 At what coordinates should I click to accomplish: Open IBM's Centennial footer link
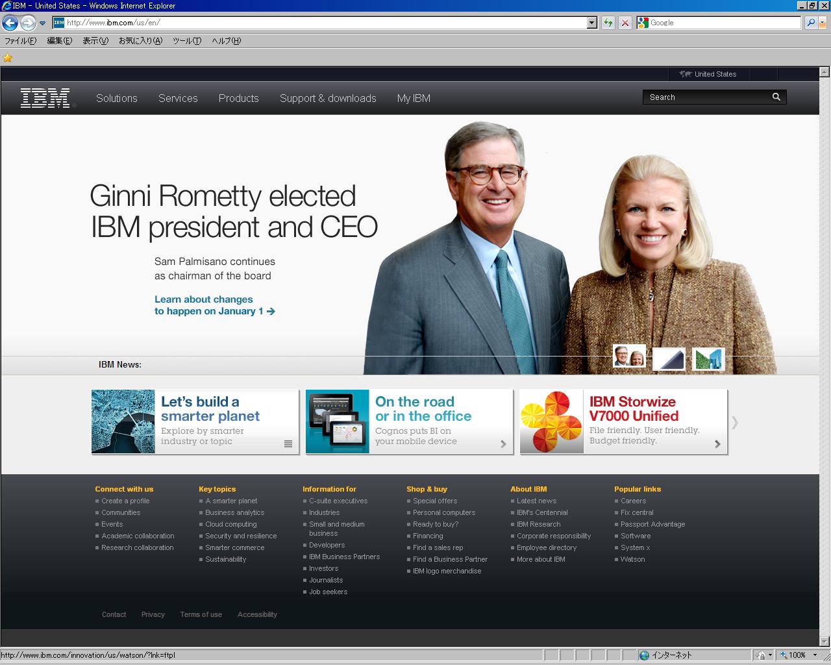tap(542, 512)
